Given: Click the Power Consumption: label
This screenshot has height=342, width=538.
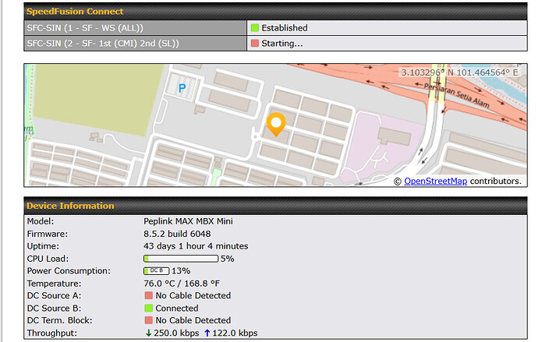Looking at the screenshot, I should point(69,271).
